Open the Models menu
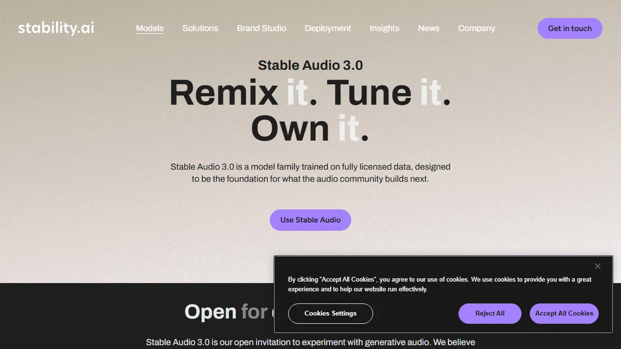The image size is (621, 349). coord(150,28)
